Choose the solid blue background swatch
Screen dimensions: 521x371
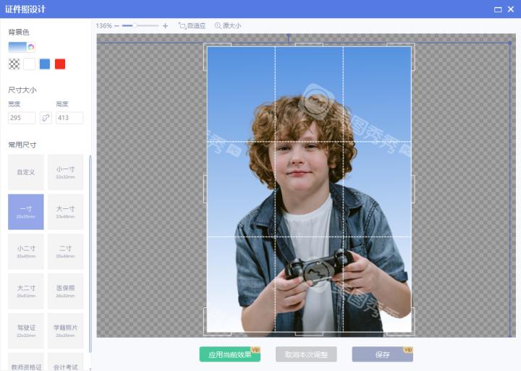pos(45,64)
